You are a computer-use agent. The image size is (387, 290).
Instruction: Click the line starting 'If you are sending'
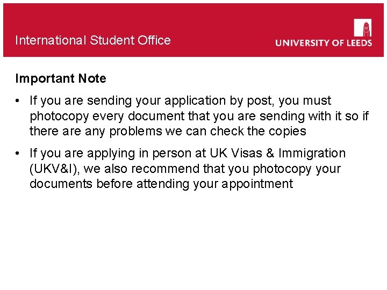tap(181, 101)
